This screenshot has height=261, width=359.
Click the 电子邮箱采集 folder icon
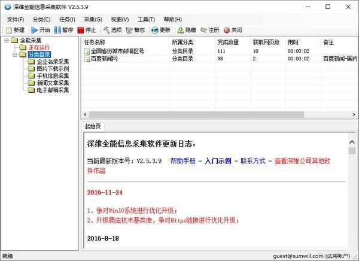pos(31,90)
